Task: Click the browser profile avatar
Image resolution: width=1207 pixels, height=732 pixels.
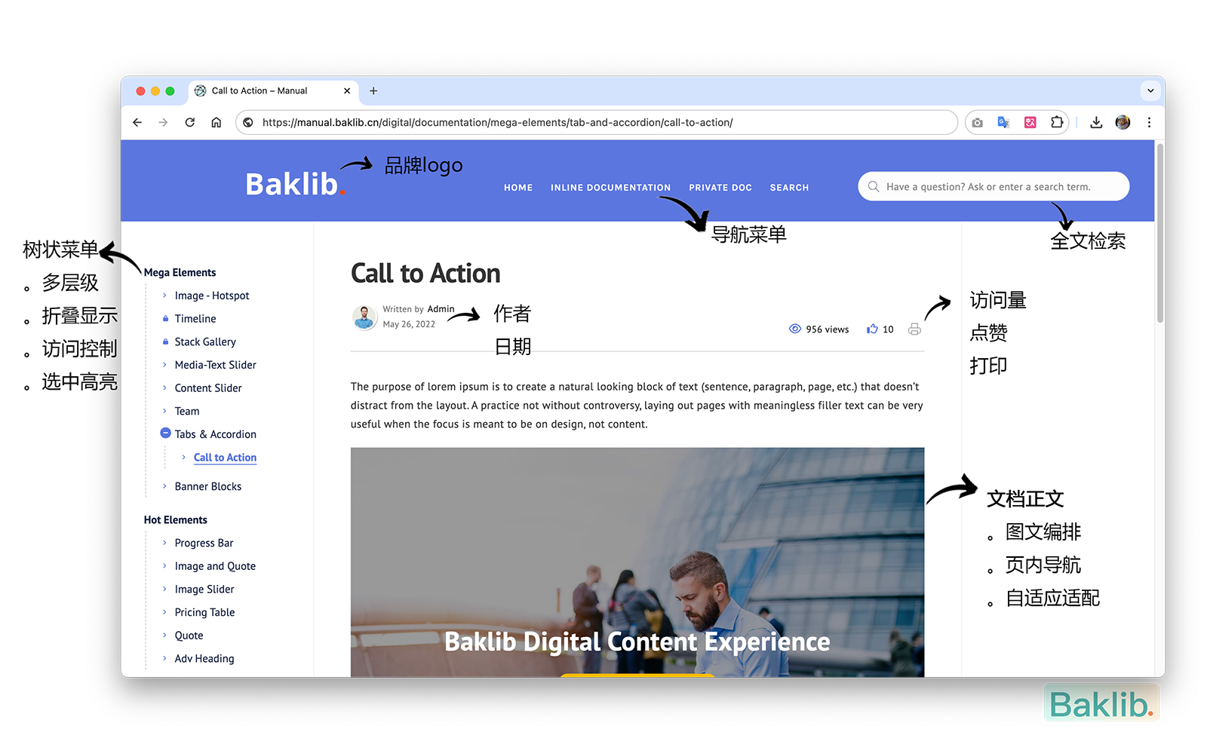Action: click(x=1123, y=122)
